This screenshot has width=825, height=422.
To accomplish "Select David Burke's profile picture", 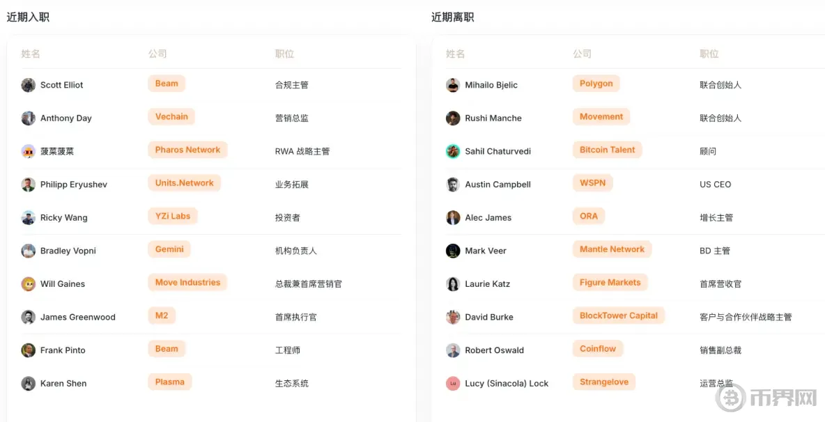I will tap(452, 317).
